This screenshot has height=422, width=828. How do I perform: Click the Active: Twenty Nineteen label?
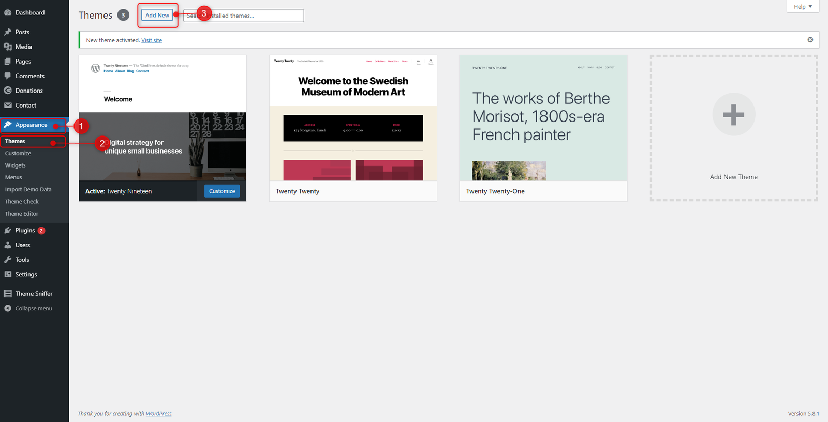point(119,191)
